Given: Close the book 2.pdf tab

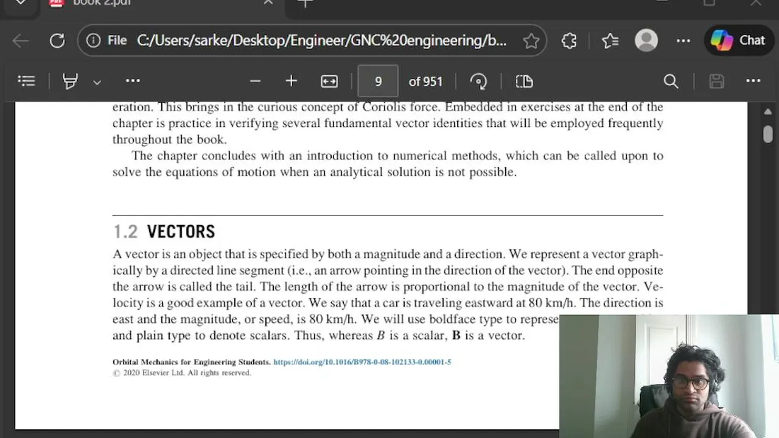Looking at the screenshot, I should coord(268,3).
